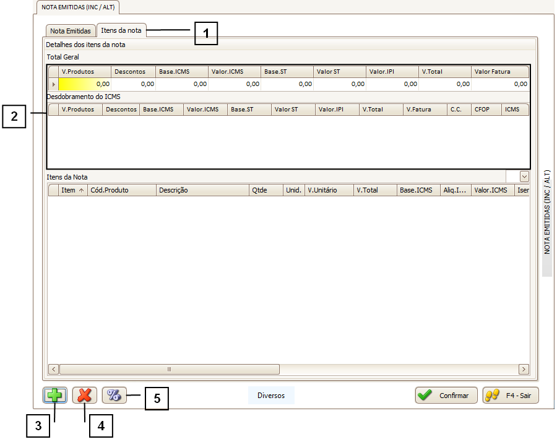Image resolution: width=557 pixels, height=442 pixels.
Task: Click the red X delete item button
Action: [84, 396]
